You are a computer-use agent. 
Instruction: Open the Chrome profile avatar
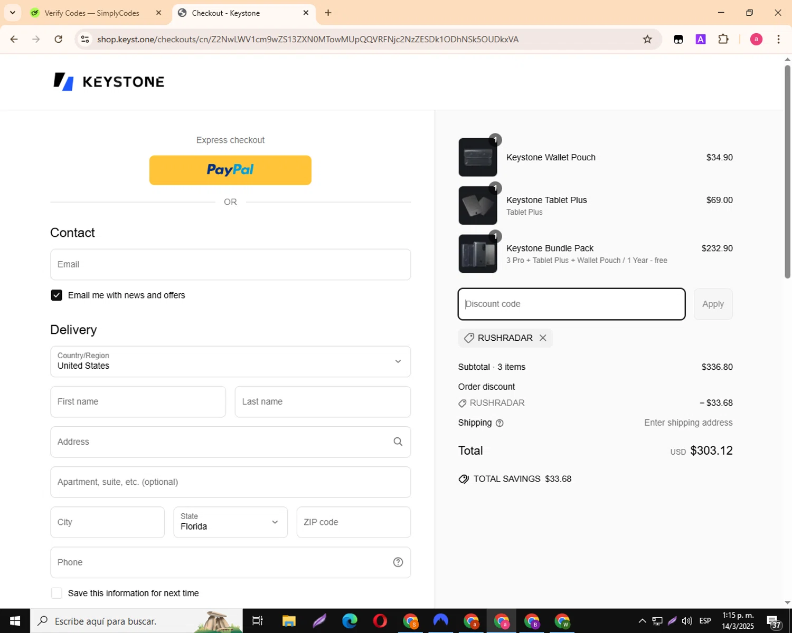pyautogui.click(x=756, y=39)
